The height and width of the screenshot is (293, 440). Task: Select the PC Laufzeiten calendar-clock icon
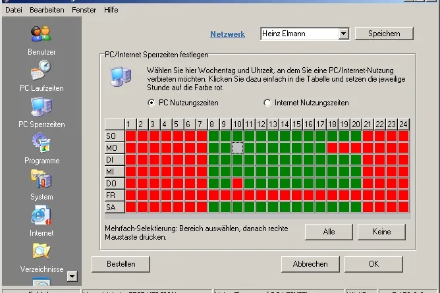(x=41, y=70)
